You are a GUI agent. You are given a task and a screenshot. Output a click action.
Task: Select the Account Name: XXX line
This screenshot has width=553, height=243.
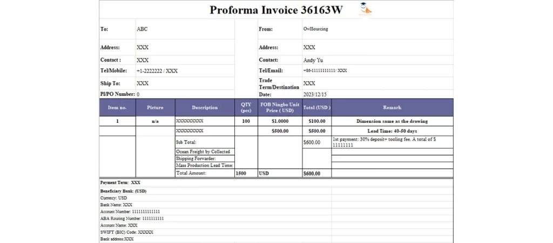coord(119,225)
